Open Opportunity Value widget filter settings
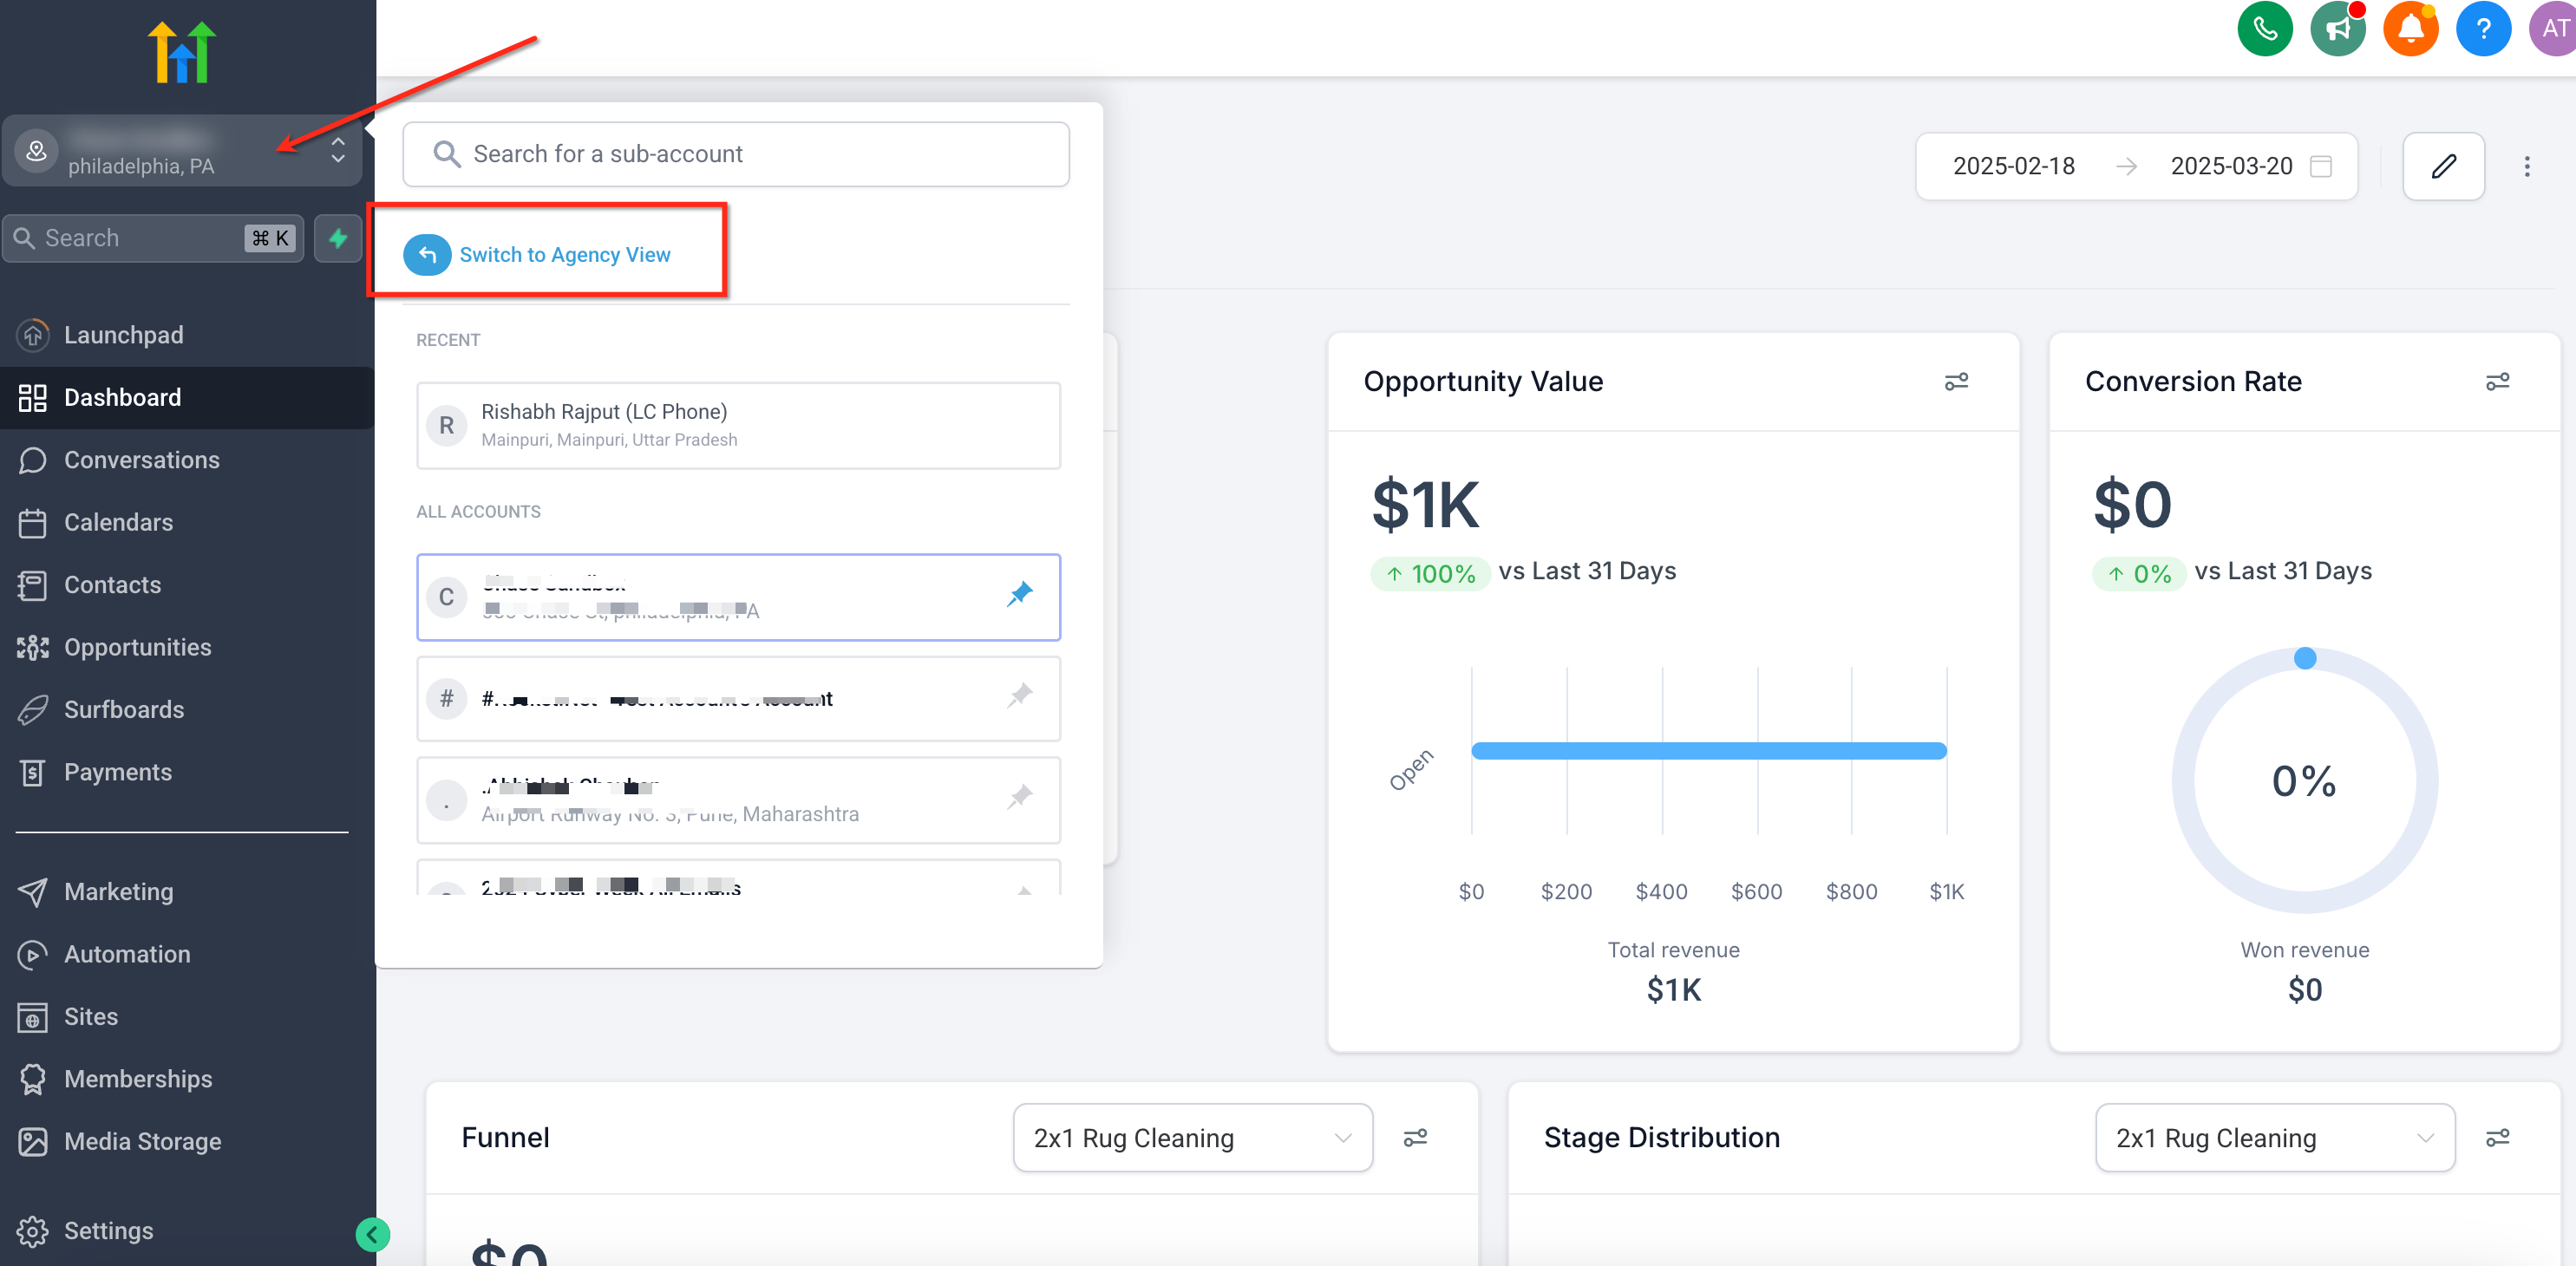 pos(1956,381)
